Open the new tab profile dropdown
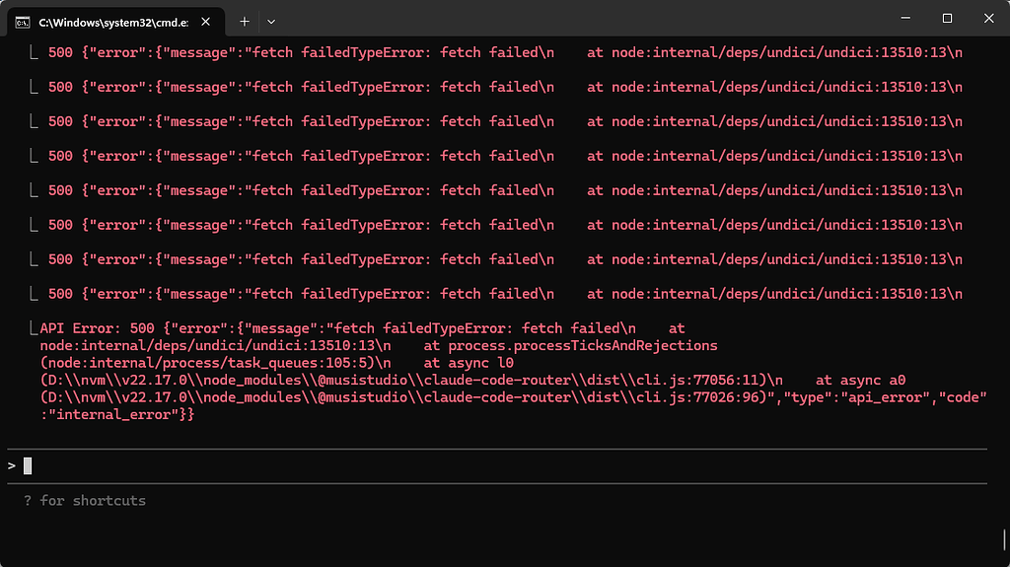Image resolution: width=1010 pixels, height=567 pixels. [x=271, y=22]
